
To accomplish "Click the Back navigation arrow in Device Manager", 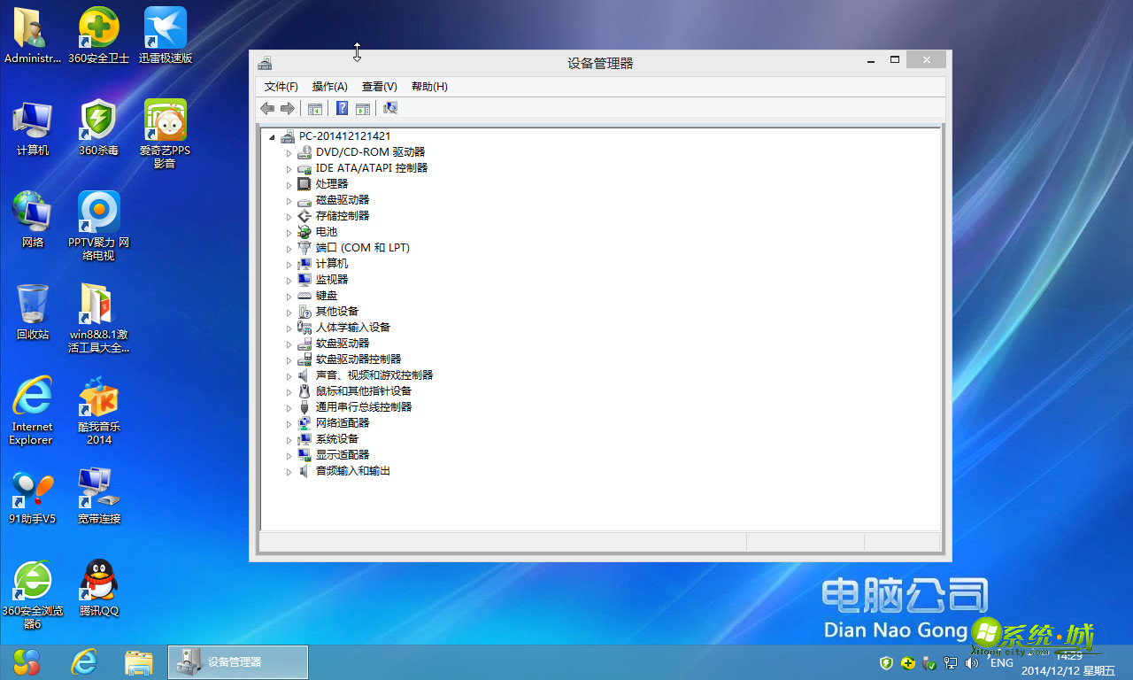I will pyautogui.click(x=267, y=108).
